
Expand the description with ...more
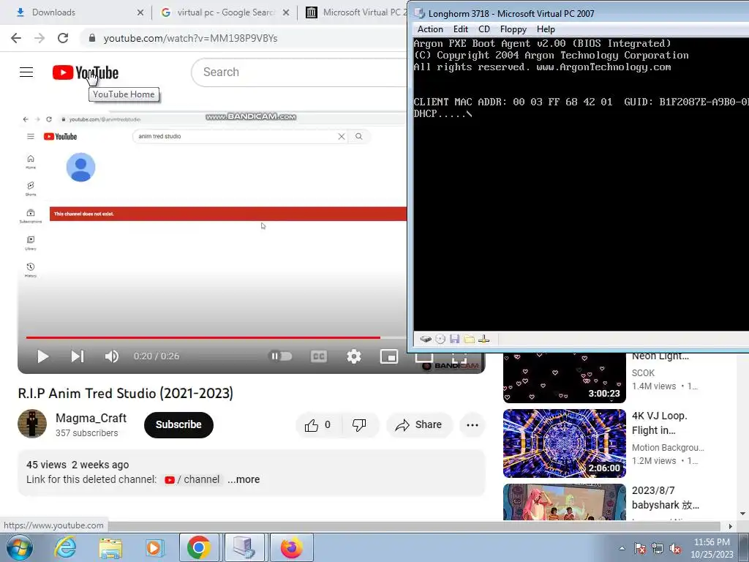tap(244, 479)
